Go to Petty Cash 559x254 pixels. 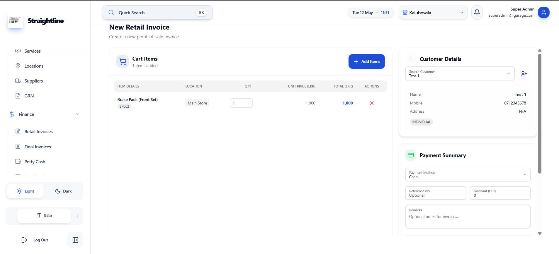tap(35, 162)
